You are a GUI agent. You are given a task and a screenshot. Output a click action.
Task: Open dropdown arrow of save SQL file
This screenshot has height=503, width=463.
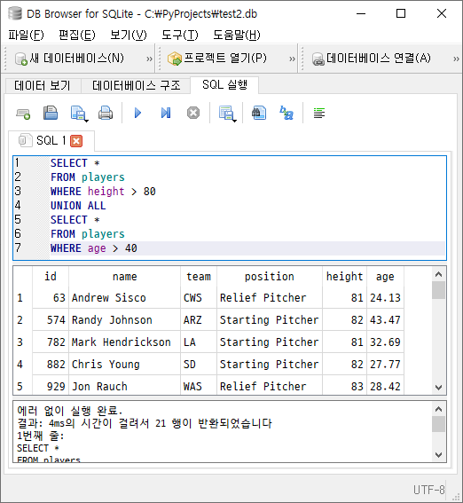[x=87, y=121]
